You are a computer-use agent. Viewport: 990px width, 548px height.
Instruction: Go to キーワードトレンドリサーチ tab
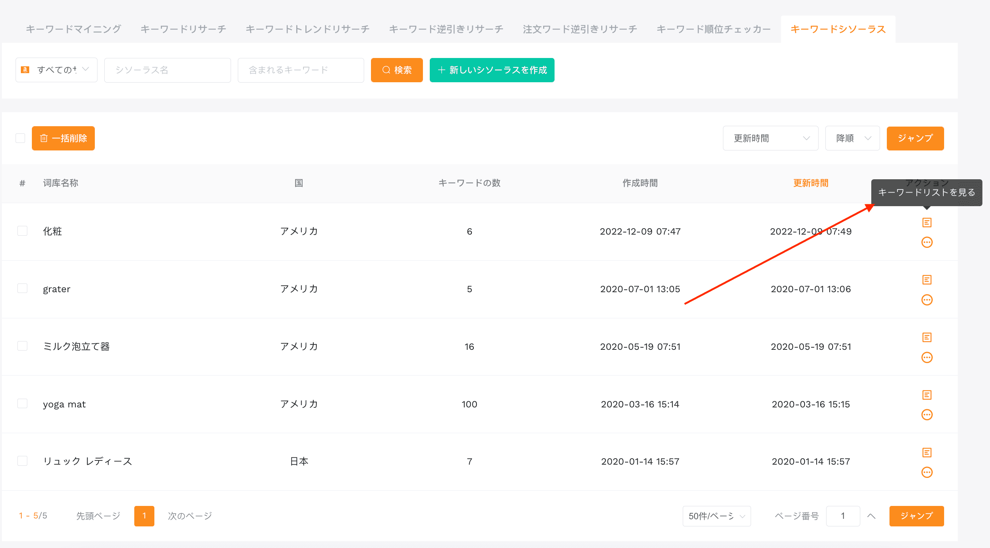pyautogui.click(x=308, y=29)
